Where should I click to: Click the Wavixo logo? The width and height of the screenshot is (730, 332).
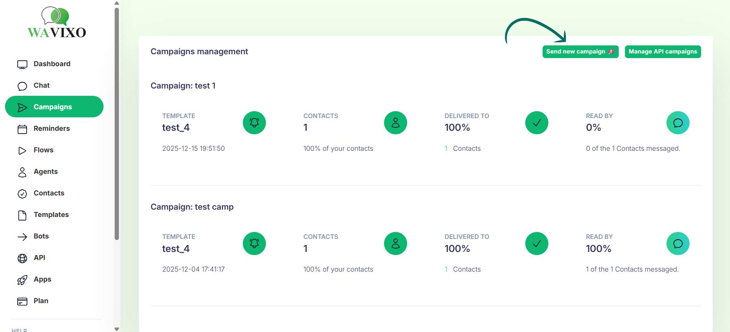(57, 23)
